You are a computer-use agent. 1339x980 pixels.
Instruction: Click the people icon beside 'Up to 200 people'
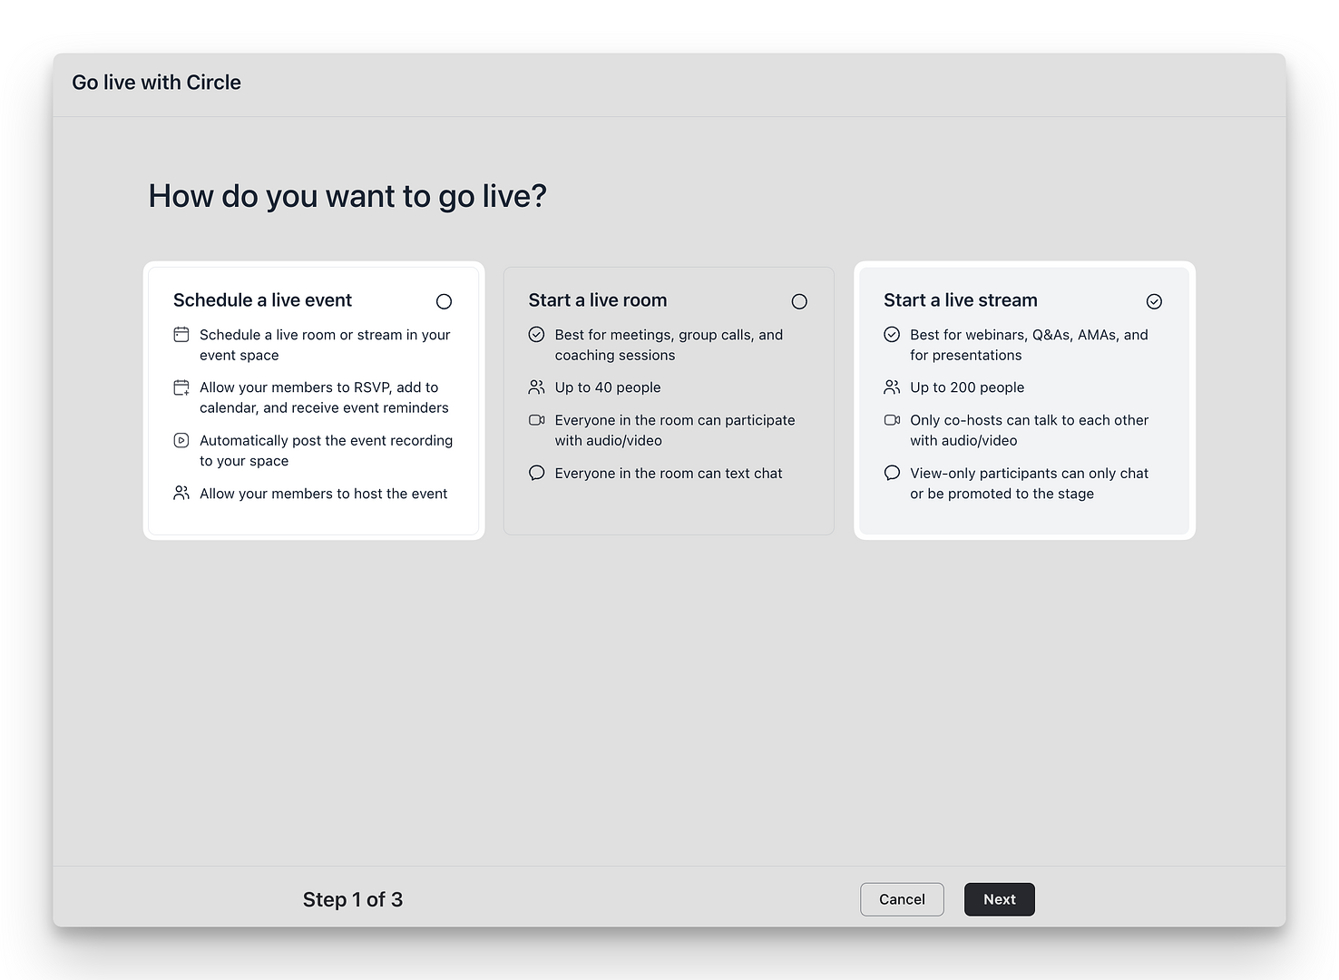tap(892, 387)
